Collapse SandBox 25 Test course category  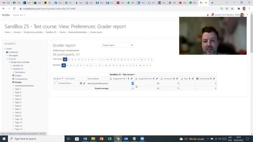(x=134, y=75)
